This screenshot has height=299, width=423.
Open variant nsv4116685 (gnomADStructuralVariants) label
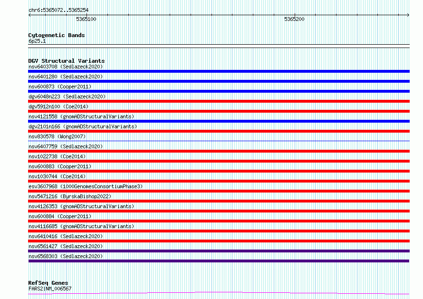coord(81,226)
